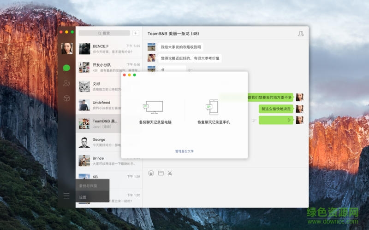Click the emoji smiley icon
The height and width of the screenshot is (230, 369).
tap(151, 173)
